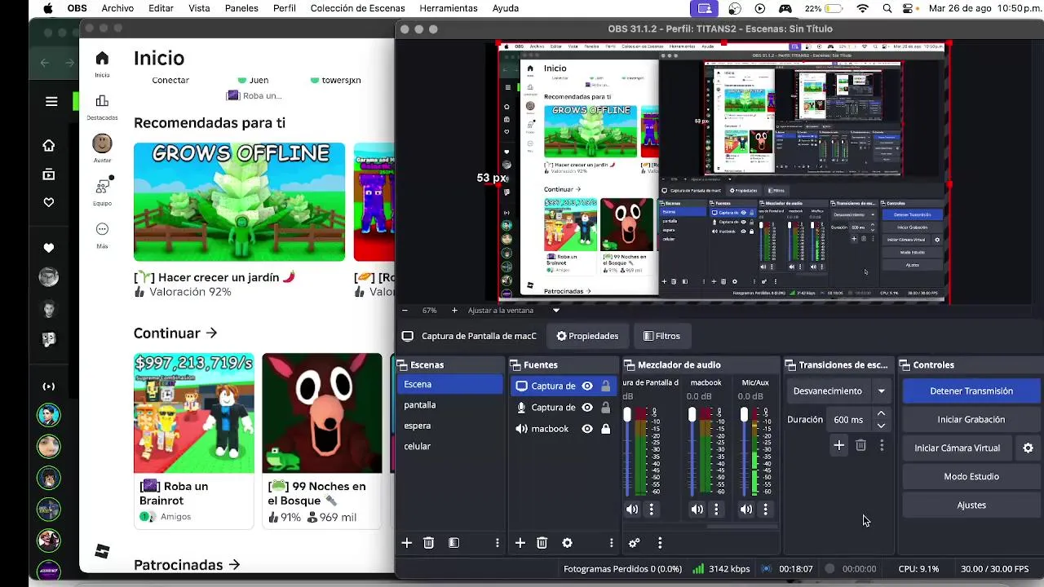Screen dimensions: 1044x587
Task: Open Ajustes settings button
Action: pos(971,505)
